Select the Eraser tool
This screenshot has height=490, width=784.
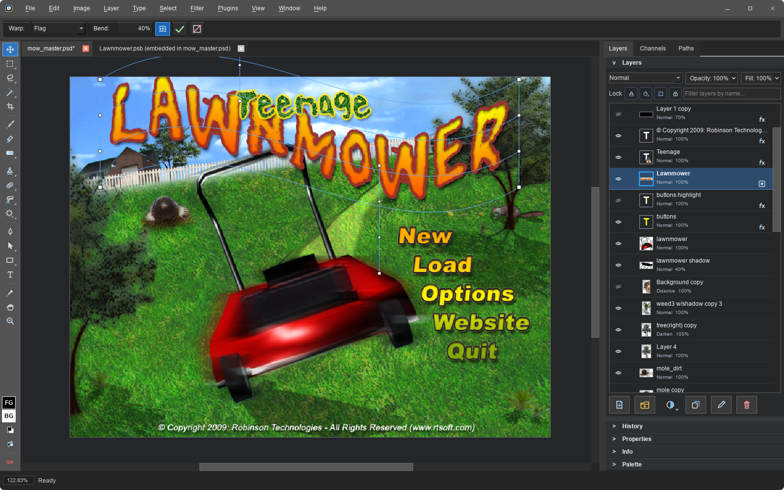point(10,139)
